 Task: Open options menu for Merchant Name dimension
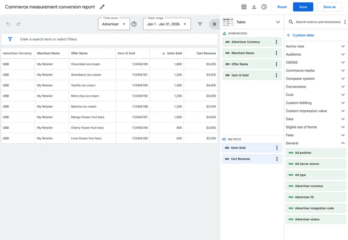coord(276,53)
